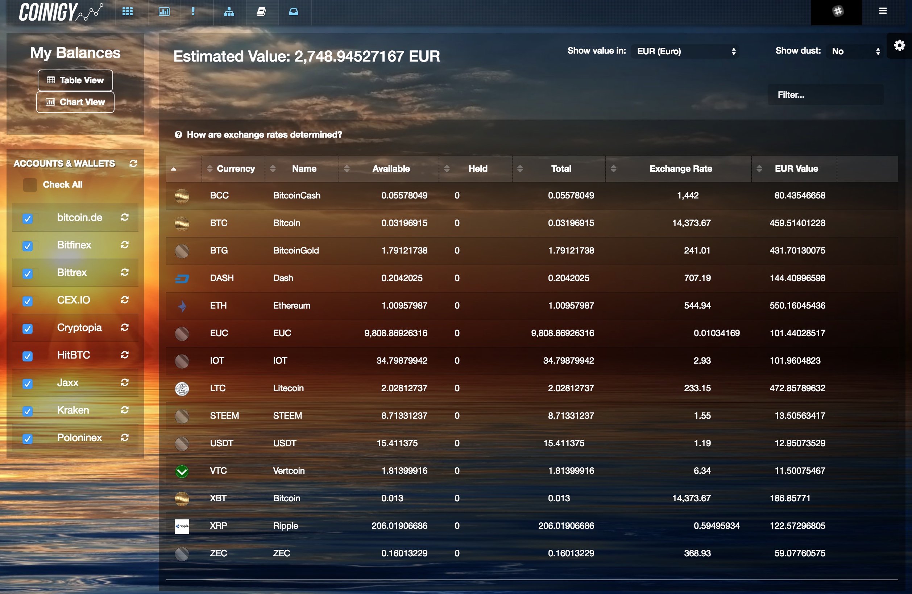This screenshot has height=594, width=912.
Task: Click the Litecoin coin icon
Action: pos(182,389)
